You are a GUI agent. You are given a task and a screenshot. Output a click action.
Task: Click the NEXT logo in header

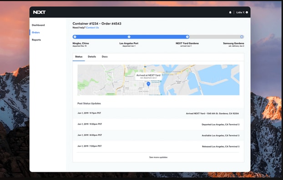pos(39,12)
